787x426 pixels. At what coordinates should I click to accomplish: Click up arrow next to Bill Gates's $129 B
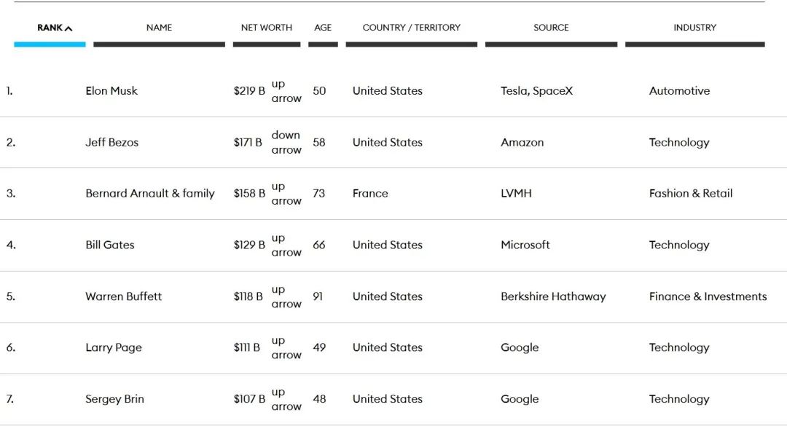pyautogui.click(x=286, y=245)
